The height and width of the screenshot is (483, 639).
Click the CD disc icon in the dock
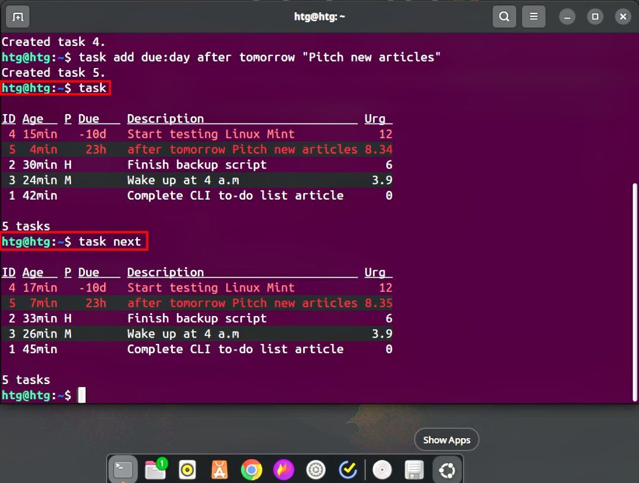(382, 470)
